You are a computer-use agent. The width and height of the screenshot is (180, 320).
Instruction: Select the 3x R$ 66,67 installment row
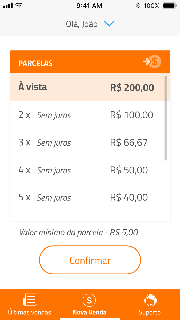(90, 143)
